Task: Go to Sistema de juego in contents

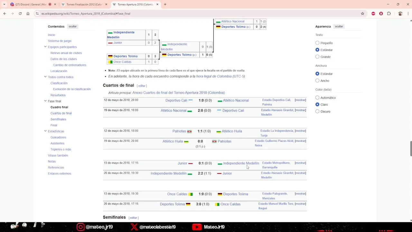Action: pyautogui.click(x=60, y=41)
